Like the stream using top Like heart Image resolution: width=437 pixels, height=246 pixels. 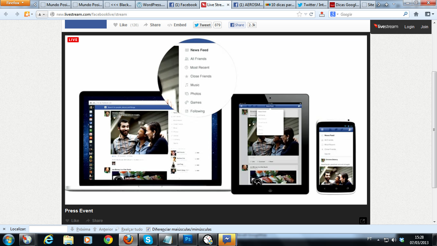(120, 25)
